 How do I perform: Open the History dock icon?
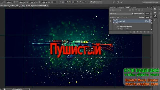point(155,20)
